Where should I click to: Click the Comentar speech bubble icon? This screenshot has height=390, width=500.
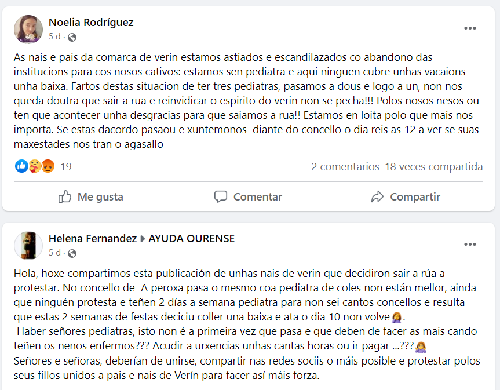(x=221, y=196)
